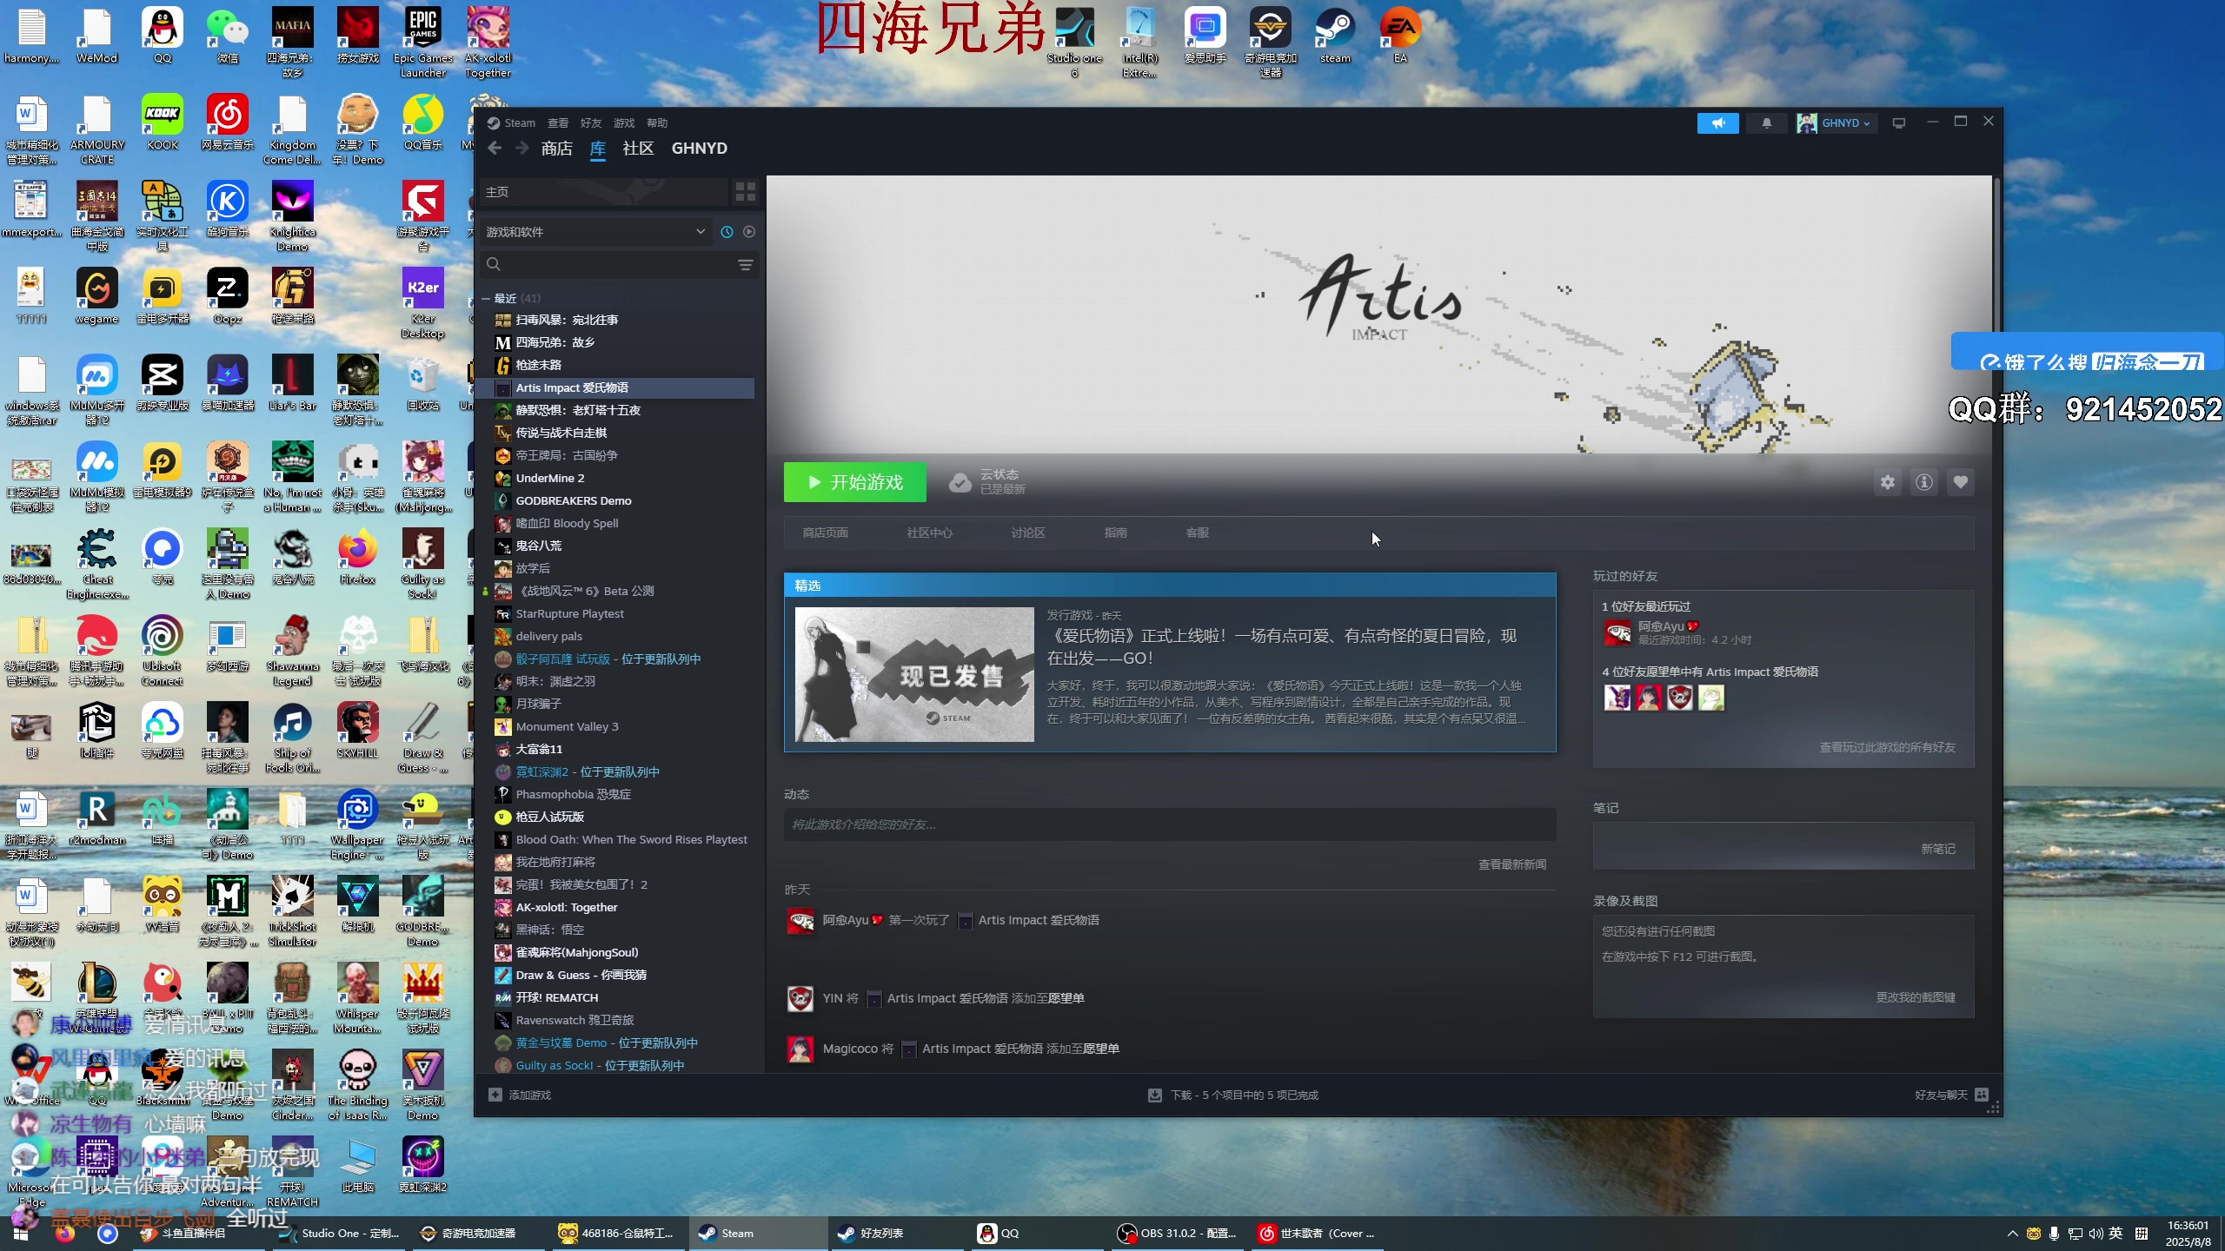Screen dimensions: 2225x1251
Task: Open the 现已发售 featured news thumbnail
Action: 914,674
